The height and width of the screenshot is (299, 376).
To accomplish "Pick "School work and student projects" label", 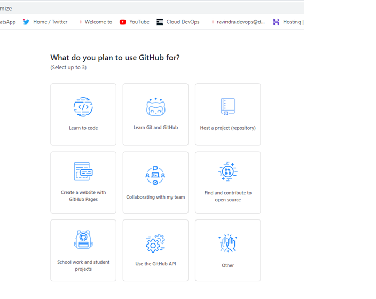I will 83,265.
